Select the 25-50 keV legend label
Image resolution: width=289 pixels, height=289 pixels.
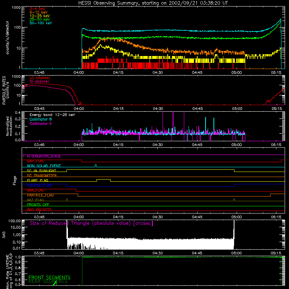tap(40, 20)
